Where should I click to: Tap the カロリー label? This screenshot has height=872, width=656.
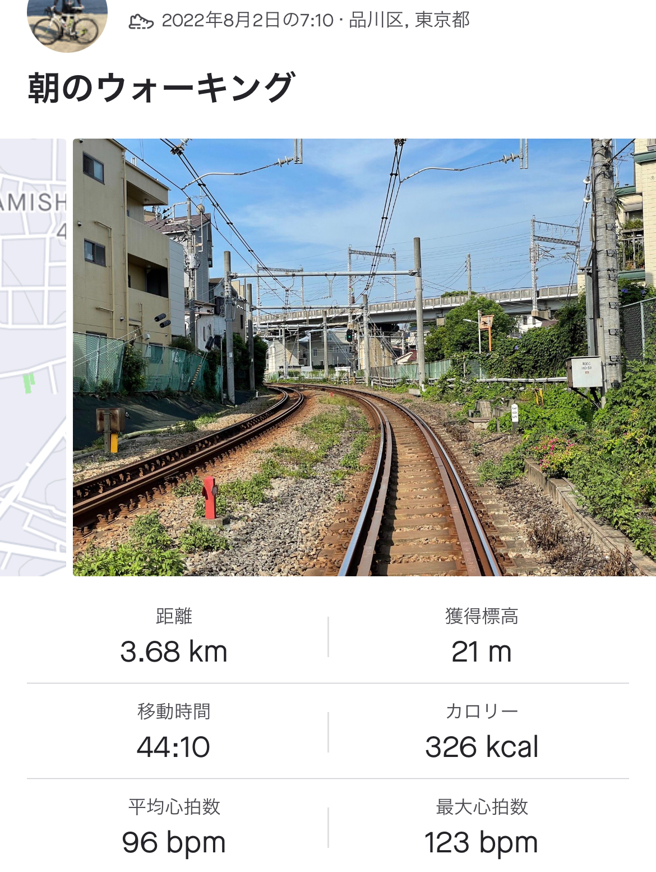tap(482, 712)
